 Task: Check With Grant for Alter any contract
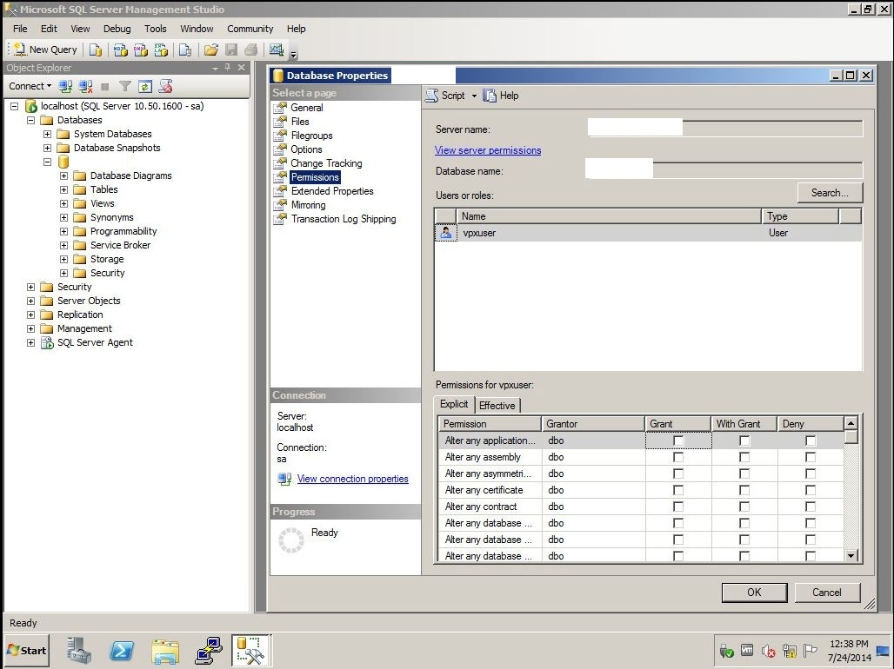point(744,507)
